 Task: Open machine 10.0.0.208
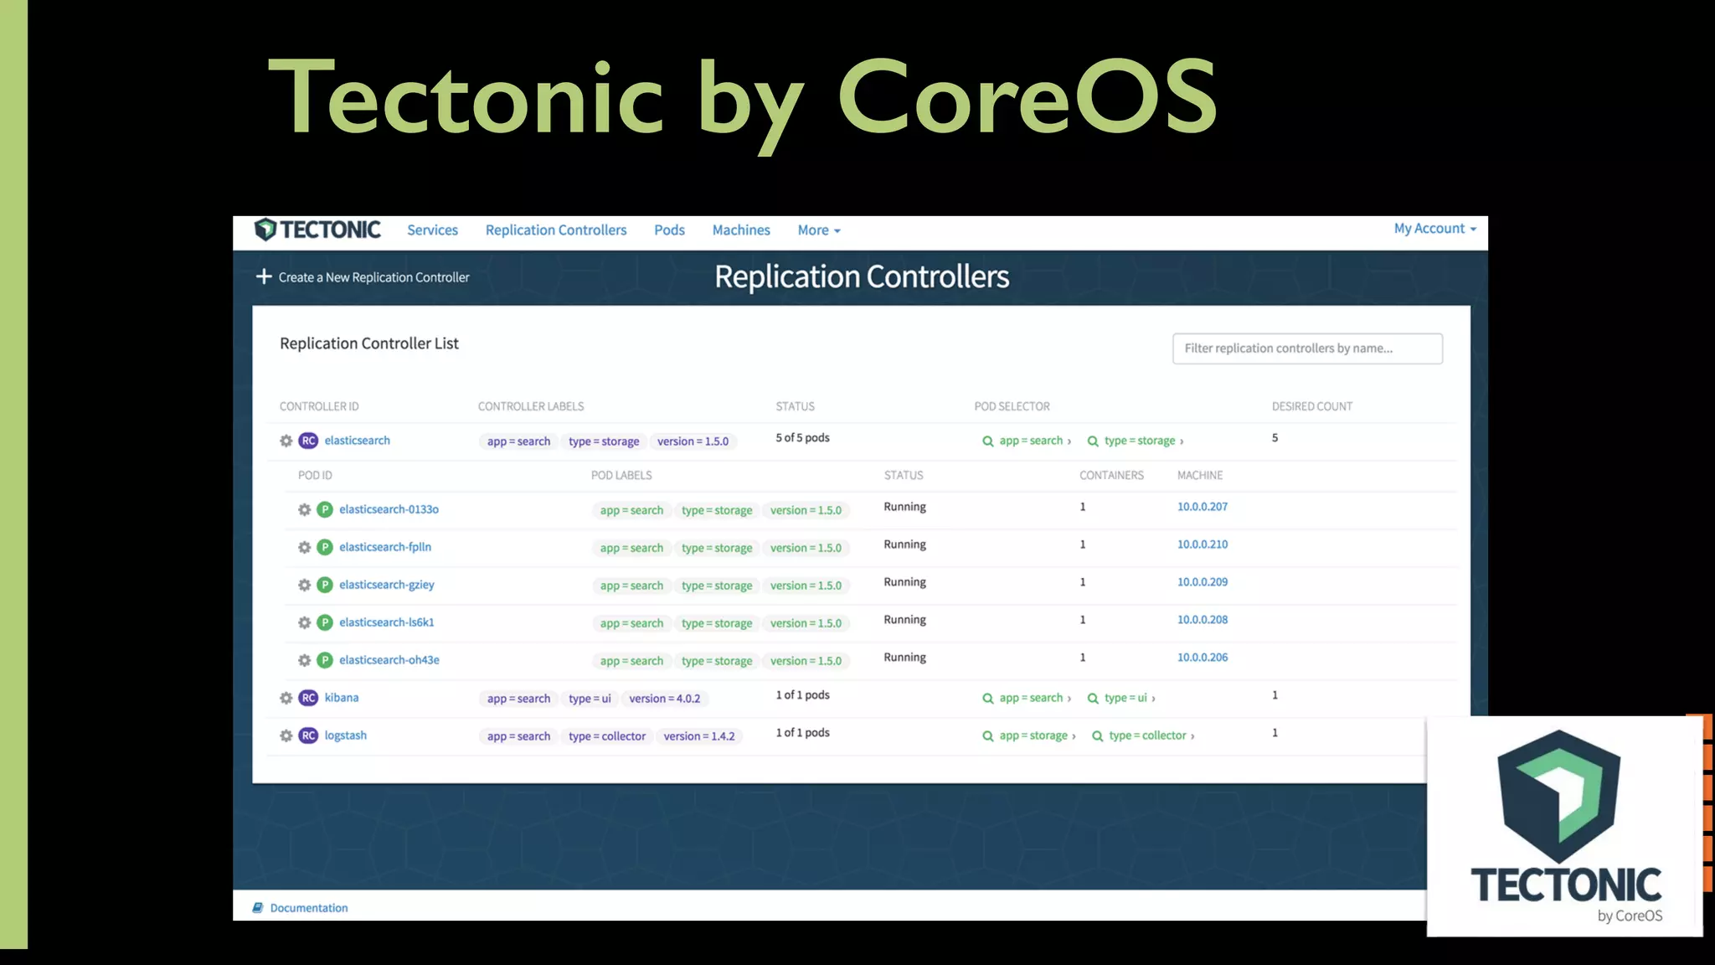click(x=1203, y=620)
